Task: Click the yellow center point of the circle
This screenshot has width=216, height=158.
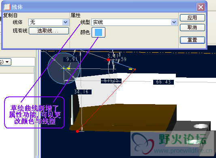Action: pyautogui.click(x=64, y=68)
